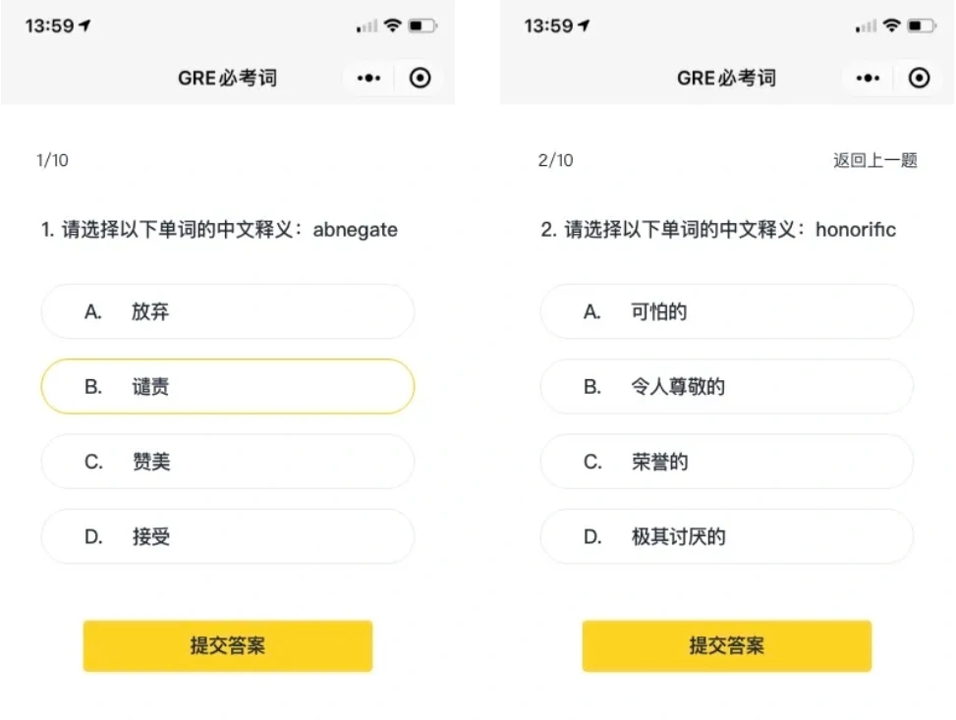This screenshot has height=720, width=956.
Task: Choose option D 极其讨厌的 for honorific
Action: point(727,536)
